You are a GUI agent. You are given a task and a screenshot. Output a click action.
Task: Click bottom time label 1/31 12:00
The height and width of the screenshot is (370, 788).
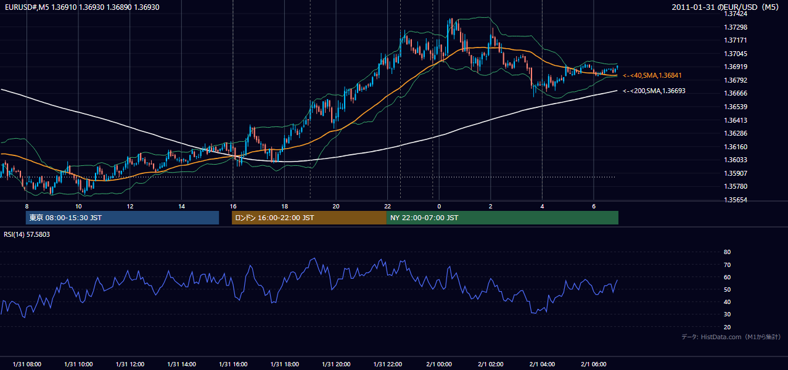point(130,364)
